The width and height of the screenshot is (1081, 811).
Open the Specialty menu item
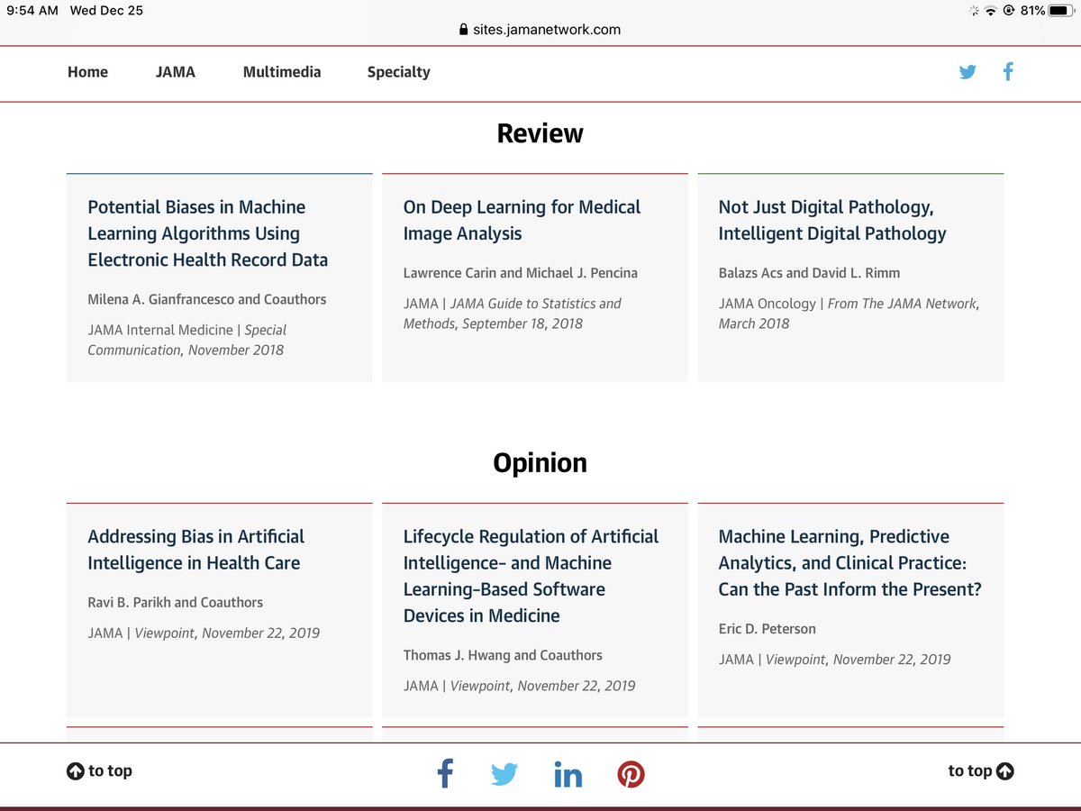[399, 72]
